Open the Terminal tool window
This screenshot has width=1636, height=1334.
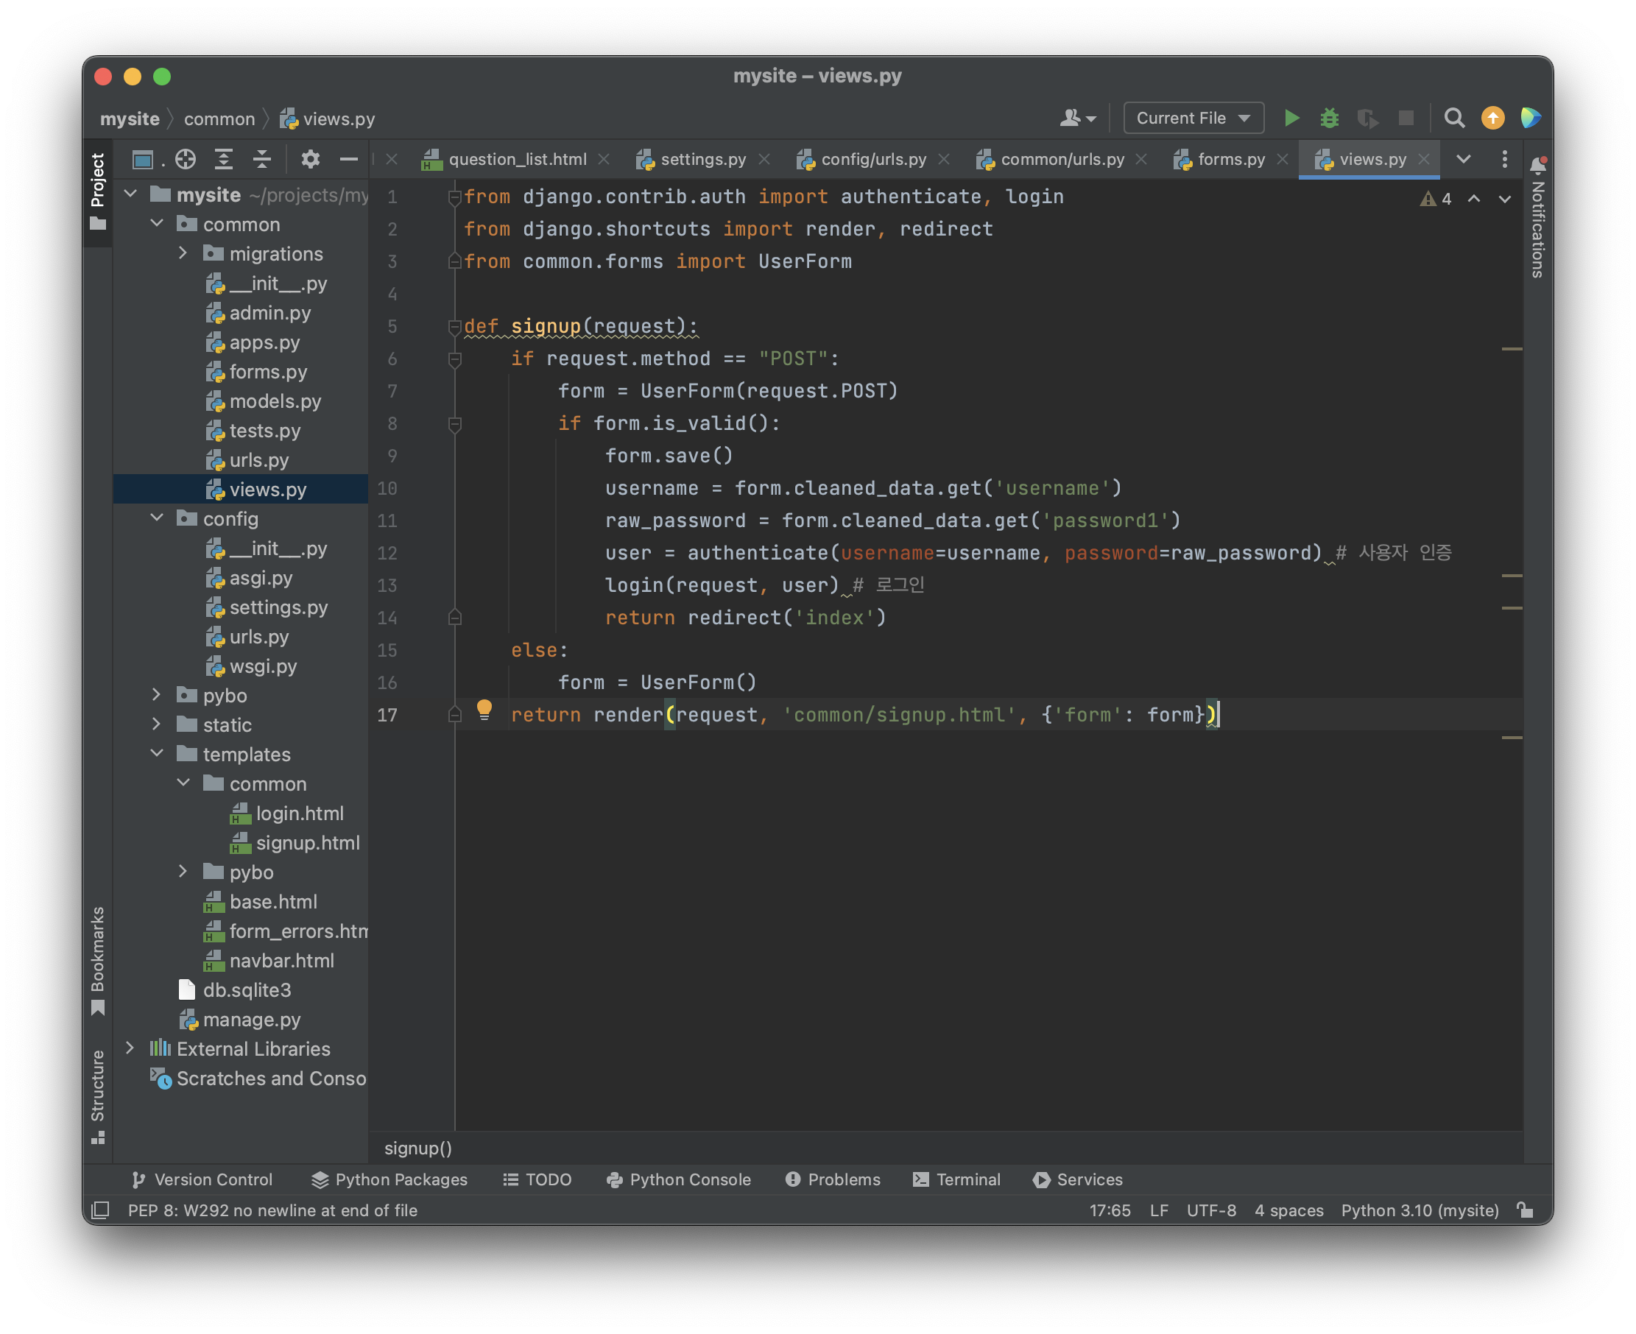[x=956, y=1179]
